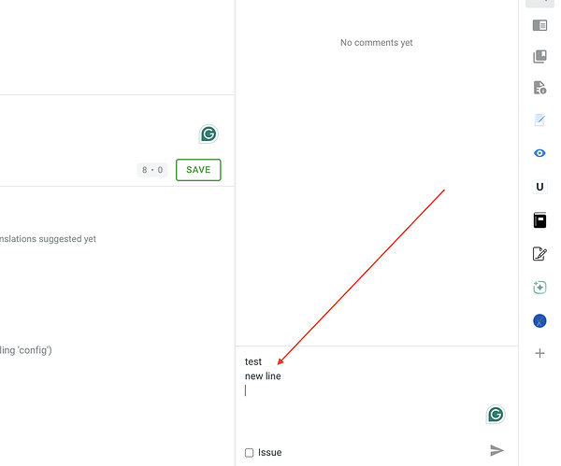Toggle the blue eye preview icon
This screenshot has width=561, height=466.
point(539,153)
